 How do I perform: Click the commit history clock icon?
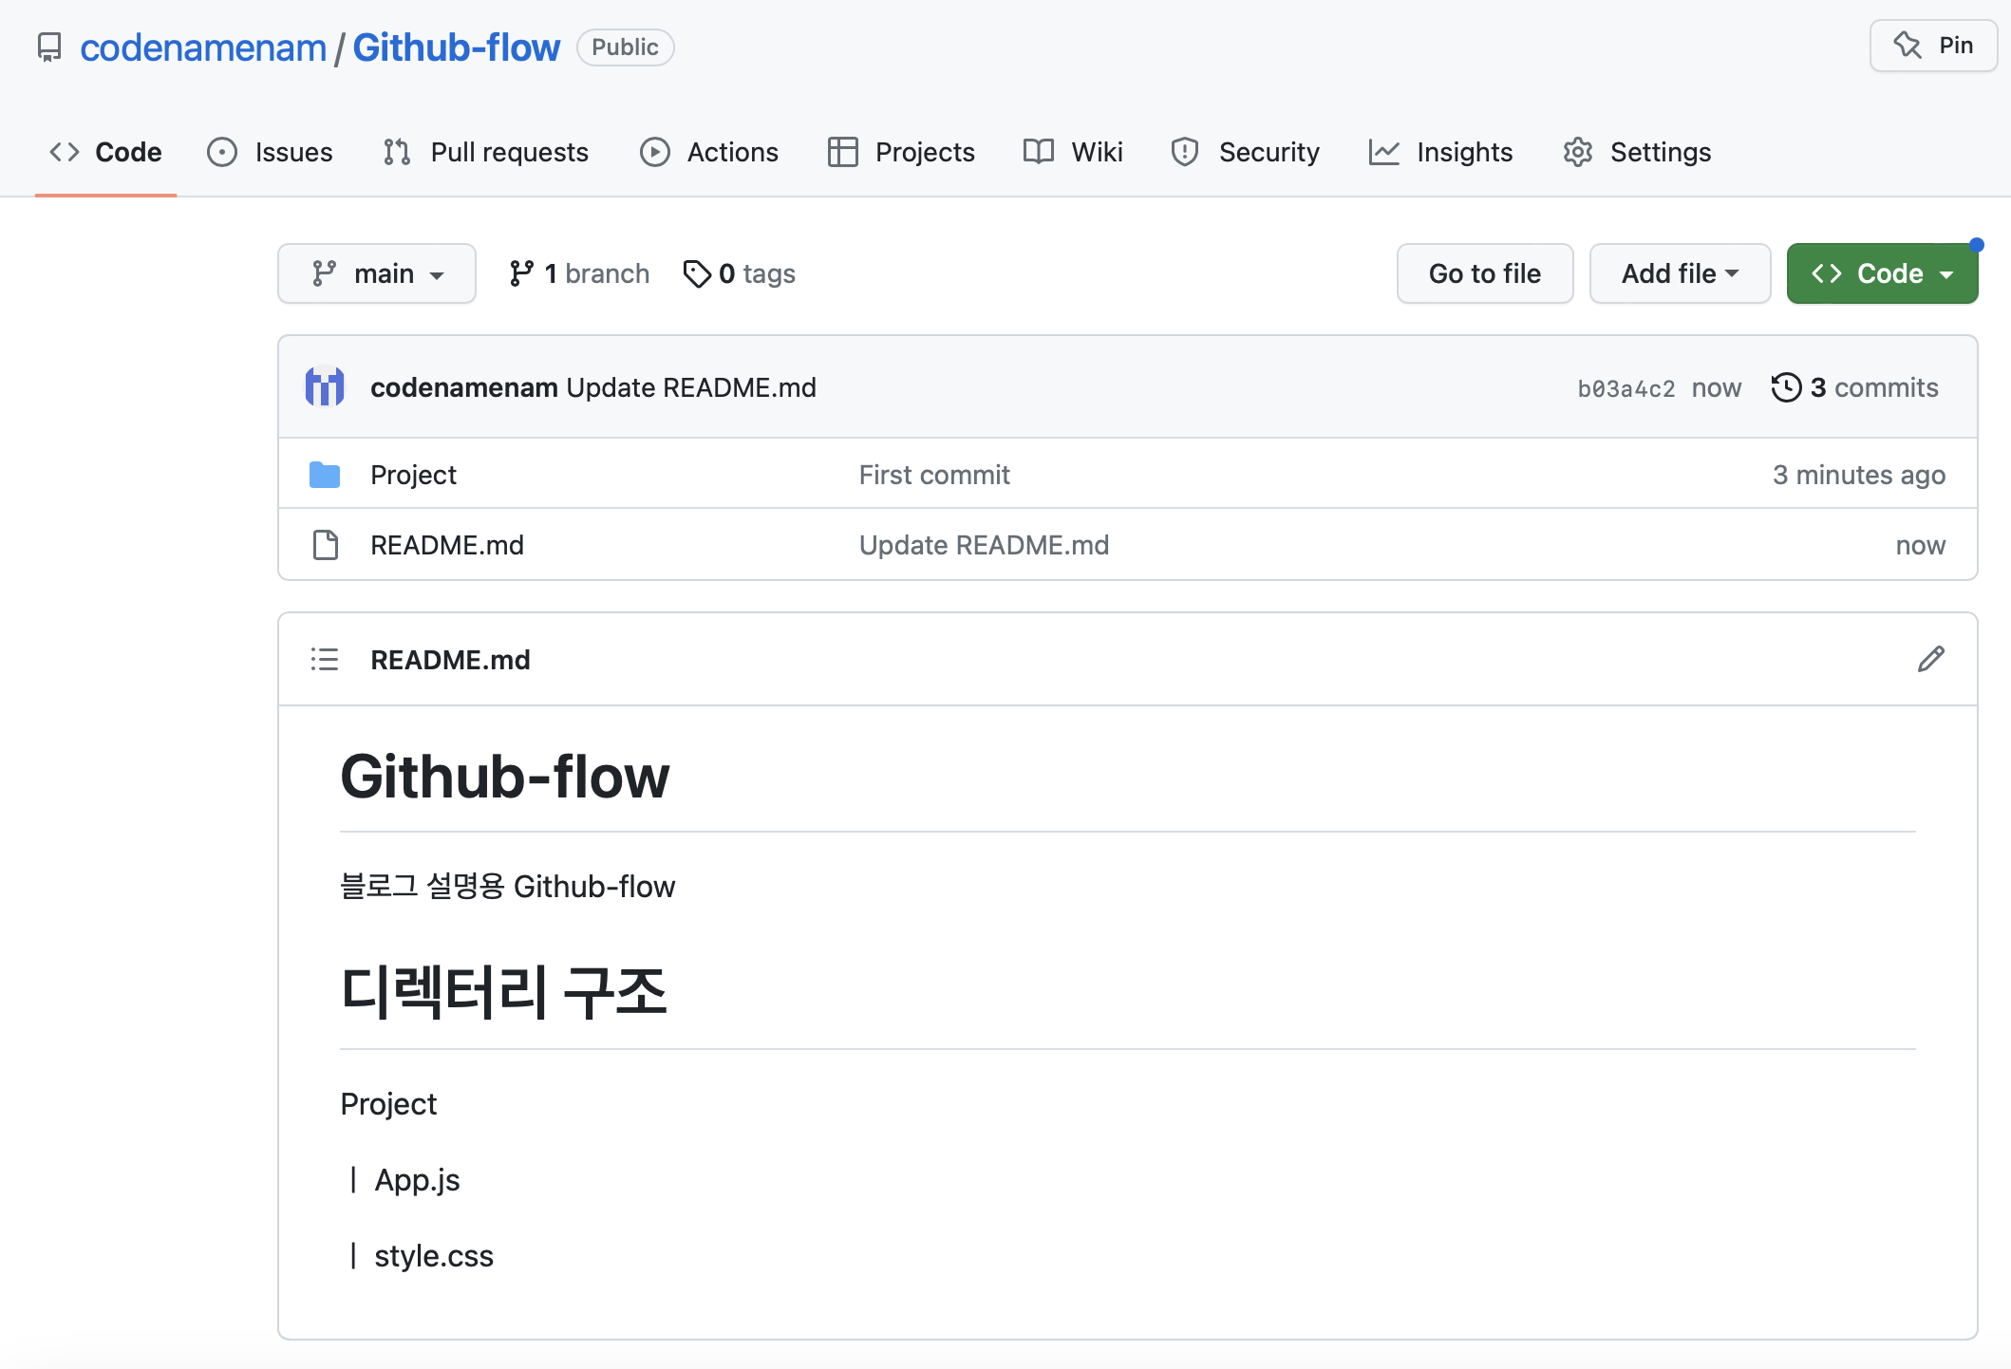pos(1787,387)
